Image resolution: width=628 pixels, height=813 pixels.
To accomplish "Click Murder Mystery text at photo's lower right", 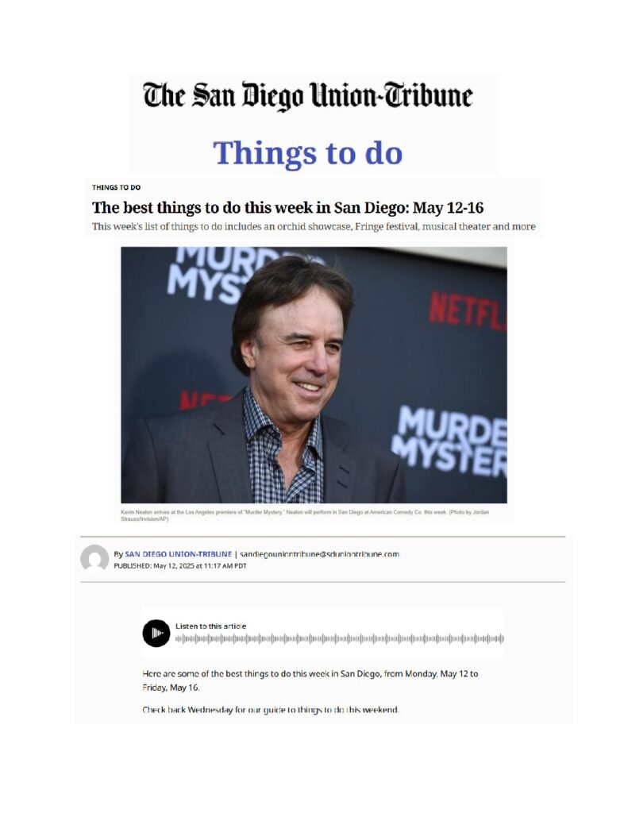I will pyautogui.click(x=449, y=441).
